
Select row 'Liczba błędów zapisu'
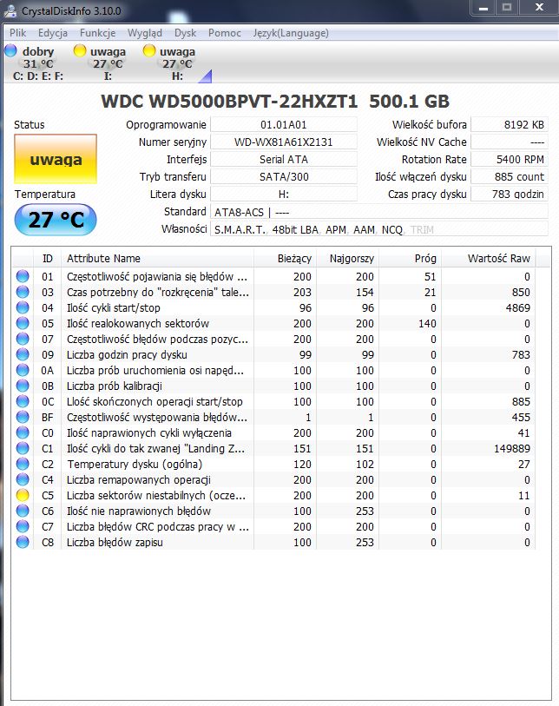pyautogui.click(x=273, y=542)
